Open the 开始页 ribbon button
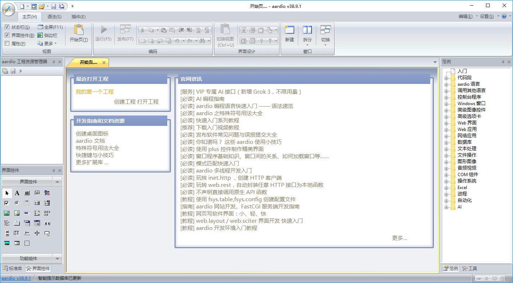This screenshot has height=283, width=513. coord(79,34)
